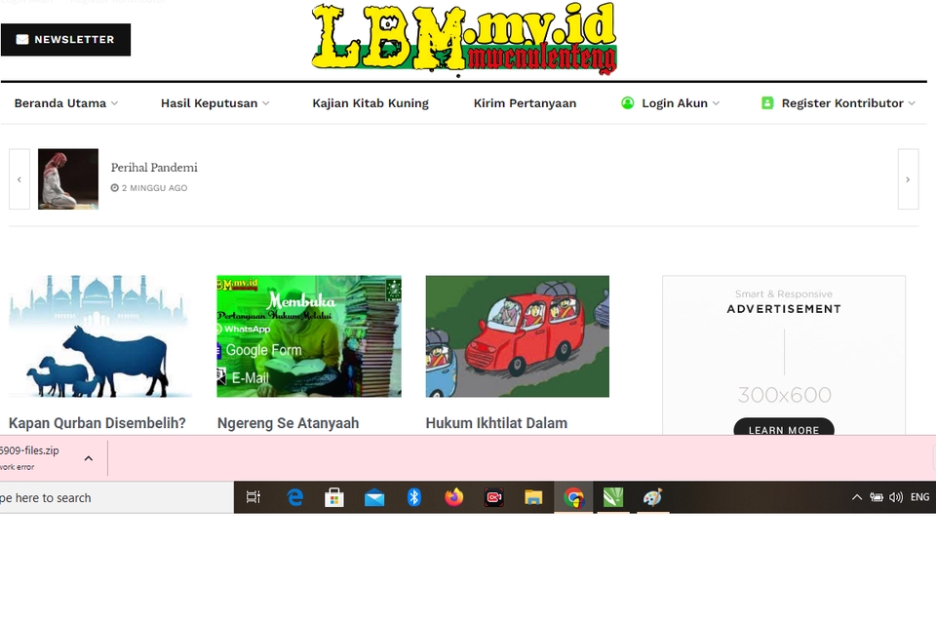
Task: Open the Kirim Pertanyaan menu
Action: (525, 102)
